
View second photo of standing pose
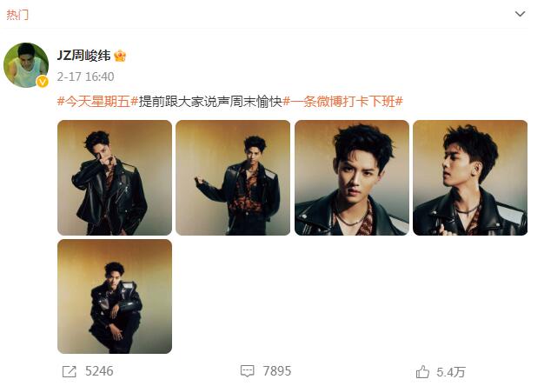tap(233, 177)
